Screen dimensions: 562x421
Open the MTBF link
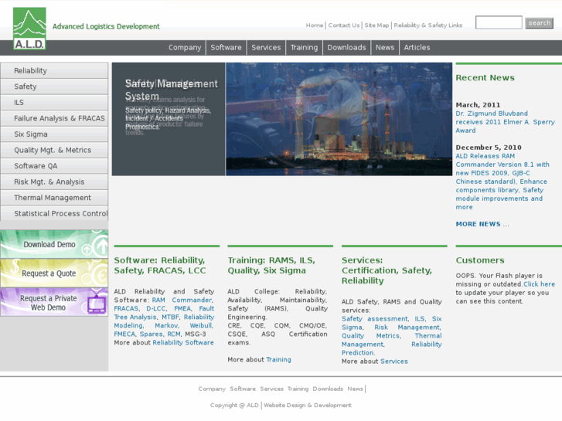pos(170,317)
